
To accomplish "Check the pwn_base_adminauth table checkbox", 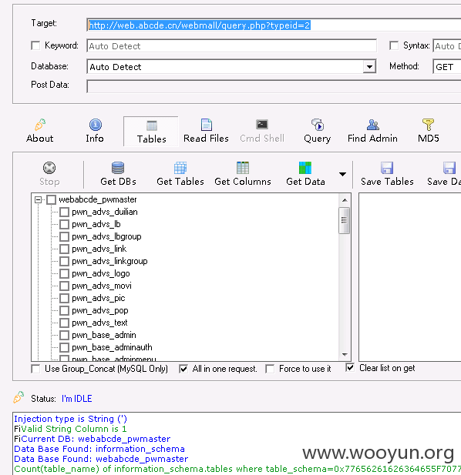I will tap(64, 347).
